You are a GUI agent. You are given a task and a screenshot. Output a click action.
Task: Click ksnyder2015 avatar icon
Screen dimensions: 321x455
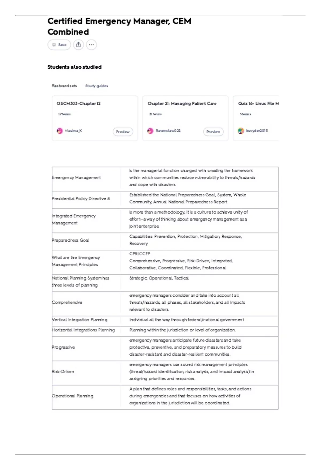241,131
